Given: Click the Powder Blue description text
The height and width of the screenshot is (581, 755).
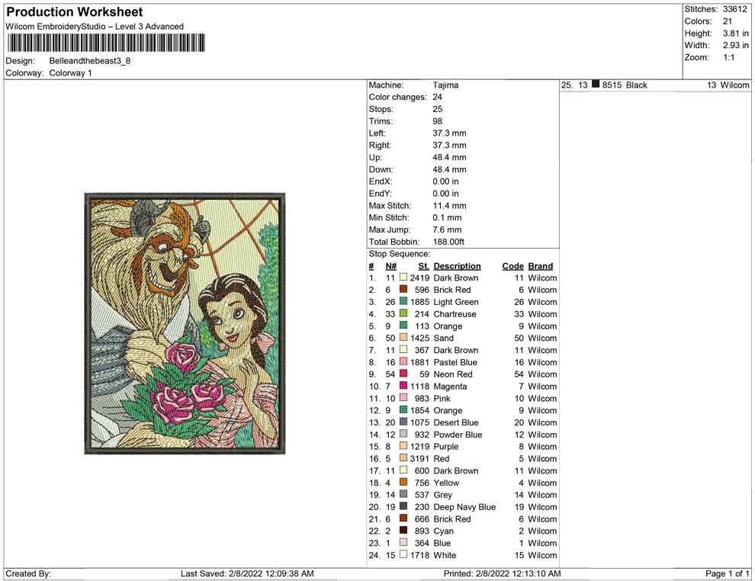Looking at the screenshot, I should click(x=458, y=434).
